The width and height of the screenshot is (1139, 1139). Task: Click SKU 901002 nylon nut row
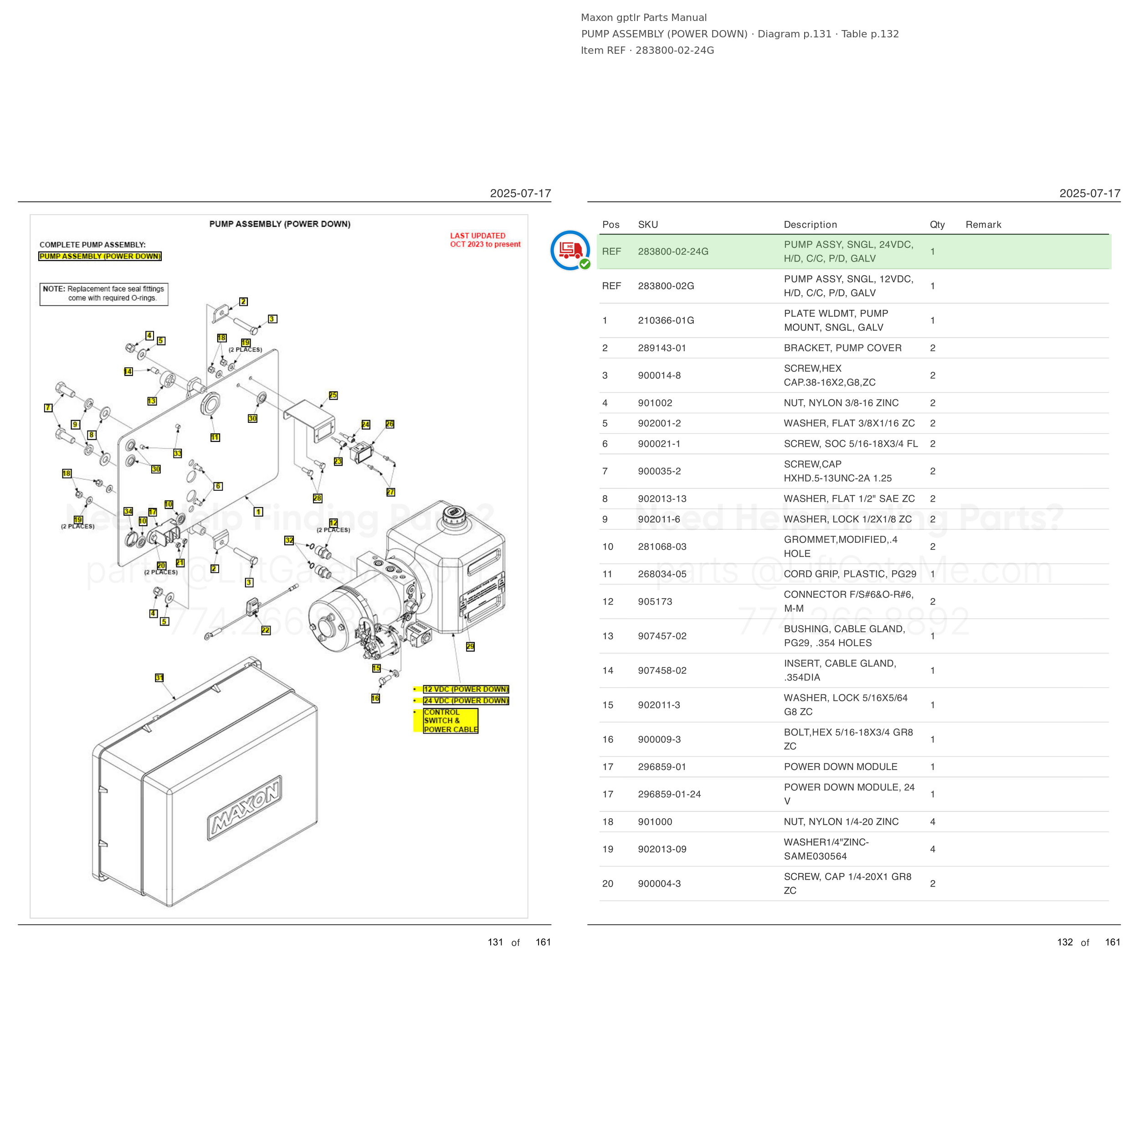[x=854, y=403]
